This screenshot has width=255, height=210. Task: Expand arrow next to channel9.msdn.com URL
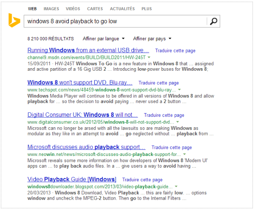pos(149,57)
